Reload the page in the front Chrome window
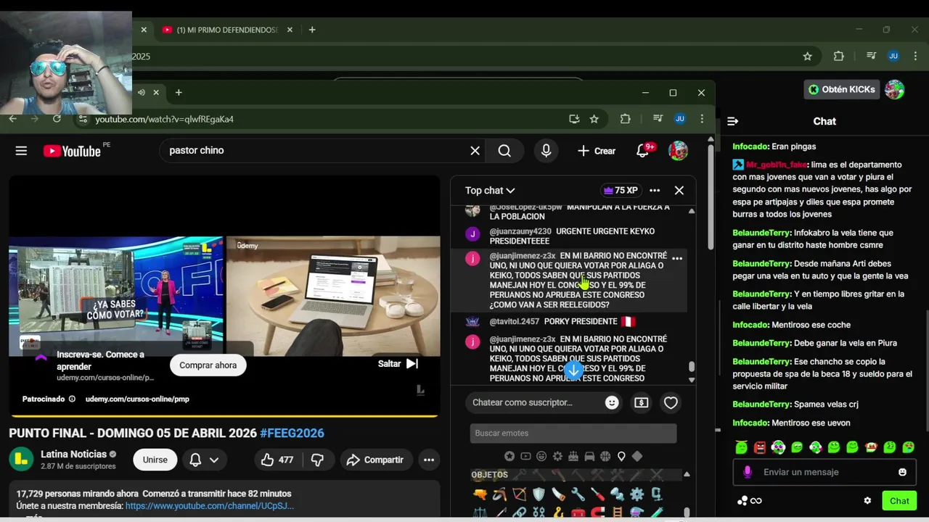 (57, 119)
